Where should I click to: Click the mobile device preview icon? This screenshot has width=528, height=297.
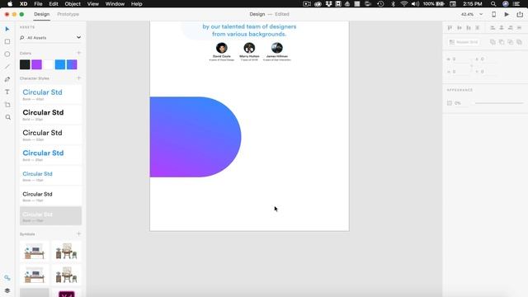click(x=493, y=14)
